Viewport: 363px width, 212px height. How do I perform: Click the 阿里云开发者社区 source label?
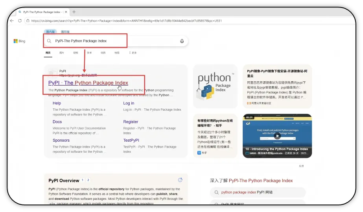pos(259,103)
